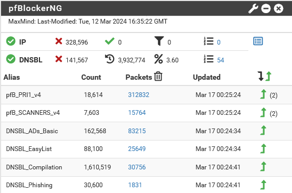Click the numbered list icon in DNSBL row
This screenshot has height=193, width=292.
(208, 59)
